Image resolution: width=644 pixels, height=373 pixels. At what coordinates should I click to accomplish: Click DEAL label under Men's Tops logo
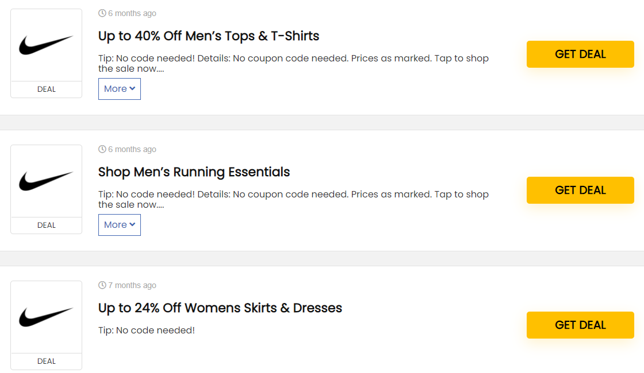coord(47,90)
